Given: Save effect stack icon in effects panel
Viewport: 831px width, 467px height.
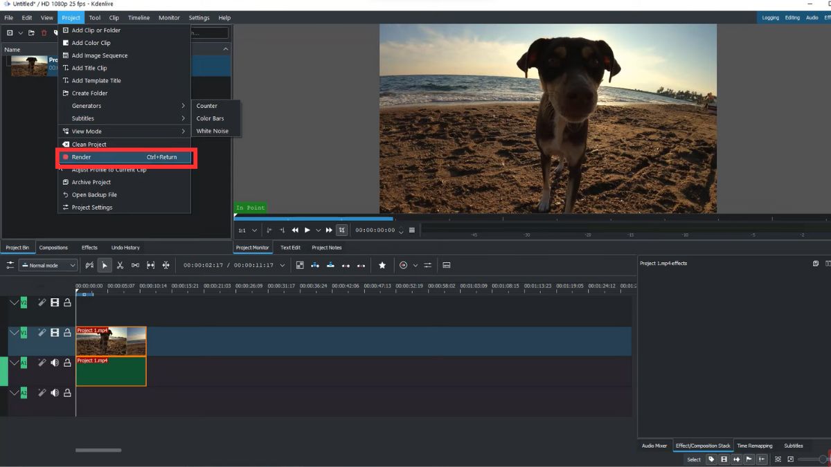Looking at the screenshot, I should point(816,264).
